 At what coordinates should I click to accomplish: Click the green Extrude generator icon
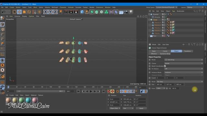(97, 12)
